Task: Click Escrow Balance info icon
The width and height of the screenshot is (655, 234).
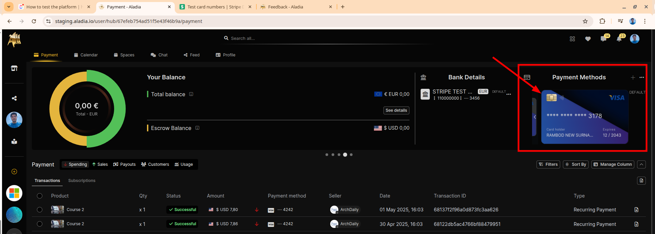Action: tap(197, 128)
